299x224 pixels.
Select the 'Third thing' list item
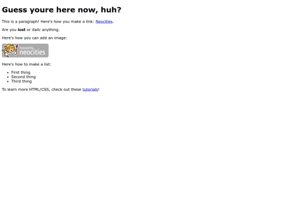point(22,81)
